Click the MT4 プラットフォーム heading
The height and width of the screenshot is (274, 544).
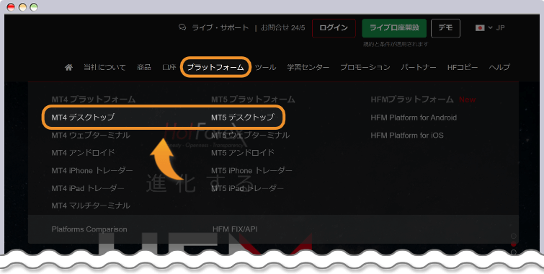94,100
